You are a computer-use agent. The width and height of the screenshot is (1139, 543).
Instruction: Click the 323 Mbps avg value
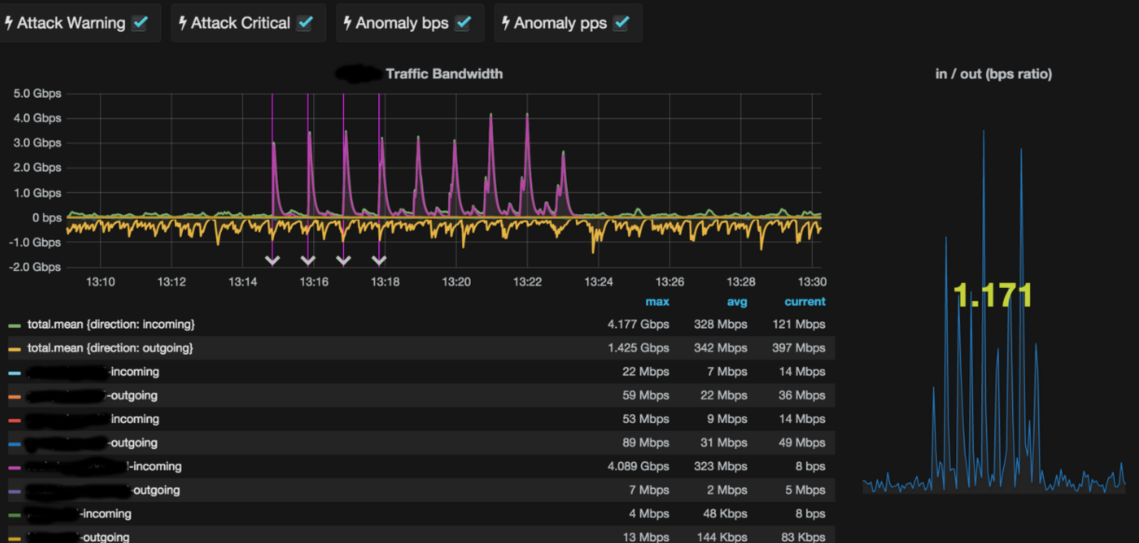tap(720, 466)
